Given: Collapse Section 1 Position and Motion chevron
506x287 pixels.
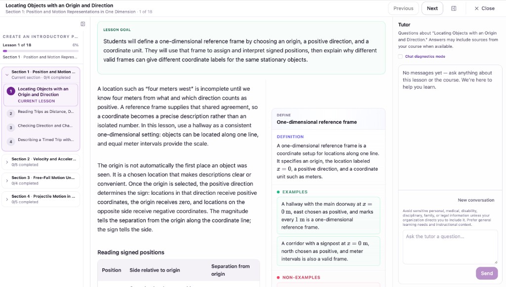Looking at the screenshot, I should pos(7,75).
